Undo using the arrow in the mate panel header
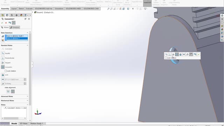The width and height of the screenshot is (224, 126). pos(10,23)
